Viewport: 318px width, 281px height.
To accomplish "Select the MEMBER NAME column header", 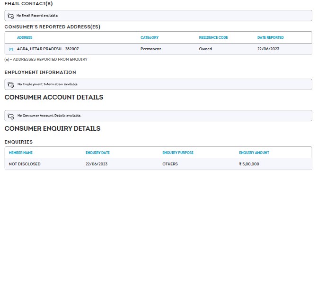I will [x=21, y=153].
